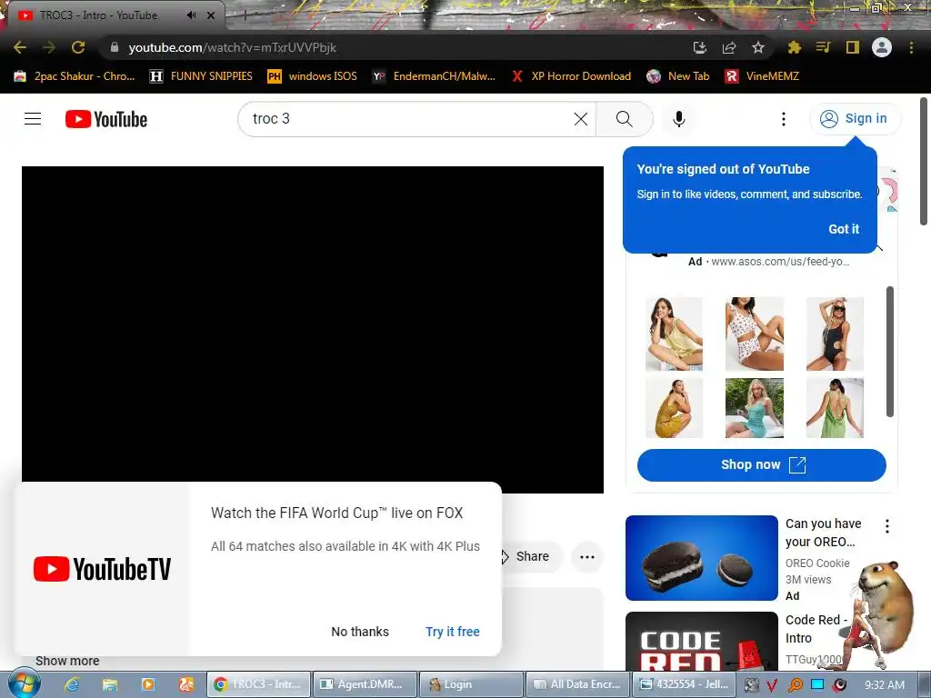This screenshot has height=698, width=931.
Task: Open the media control icon in Chrome toolbar
Action: click(x=823, y=47)
